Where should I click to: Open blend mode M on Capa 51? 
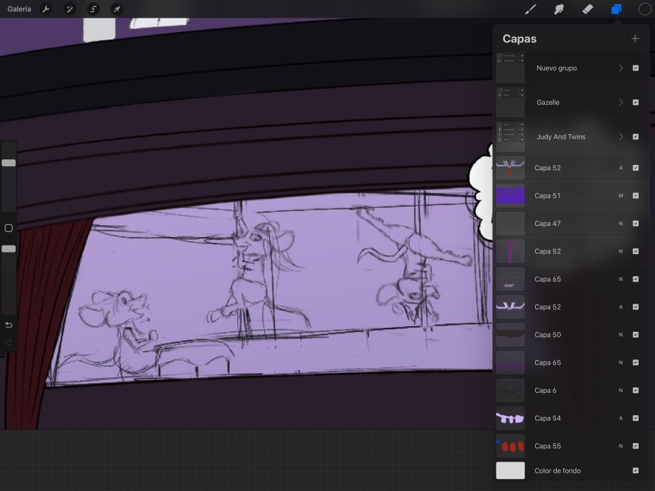point(621,195)
